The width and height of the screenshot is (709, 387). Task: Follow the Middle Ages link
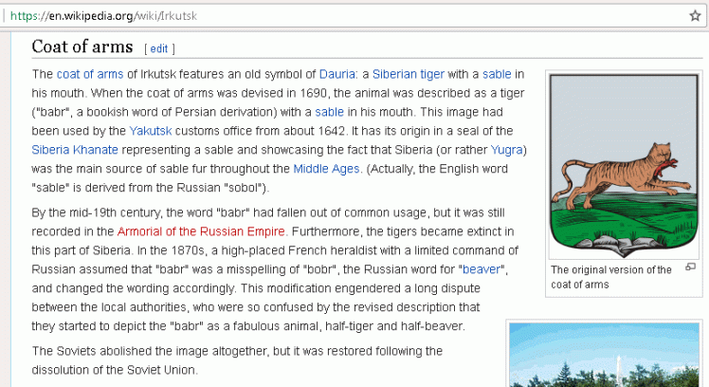[326, 169]
